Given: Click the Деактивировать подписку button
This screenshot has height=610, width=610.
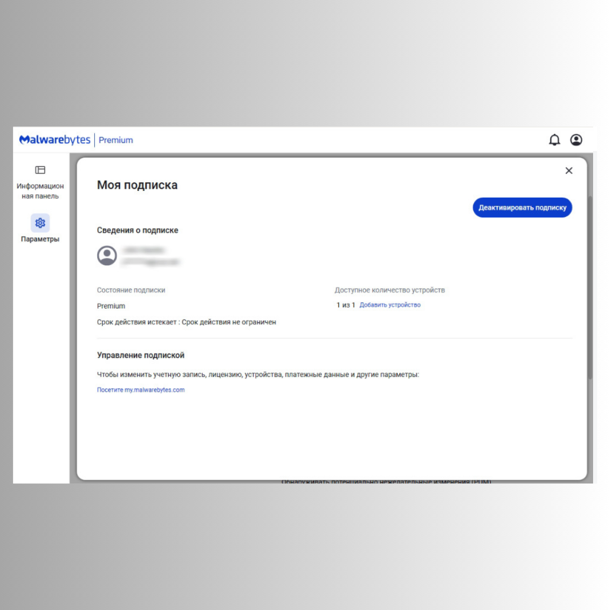Looking at the screenshot, I should point(522,207).
